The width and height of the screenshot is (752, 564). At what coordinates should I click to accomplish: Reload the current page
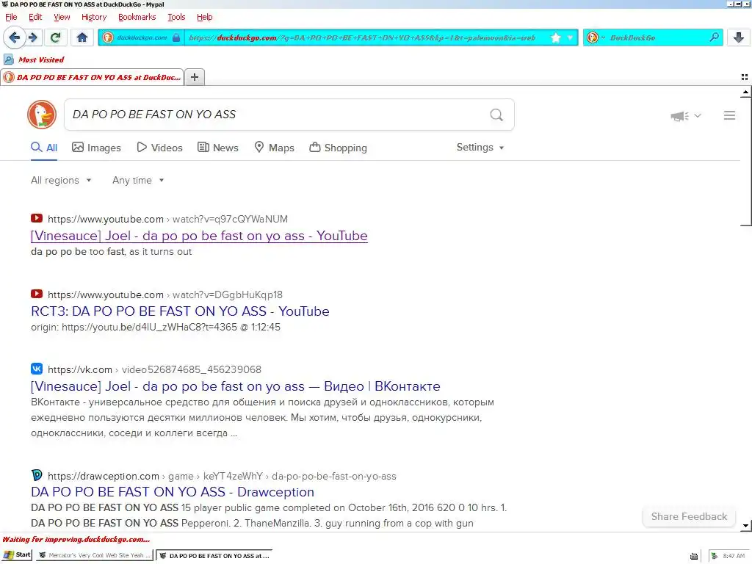(55, 37)
